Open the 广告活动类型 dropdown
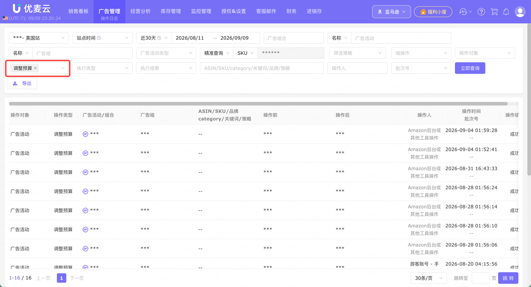 click(x=166, y=53)
